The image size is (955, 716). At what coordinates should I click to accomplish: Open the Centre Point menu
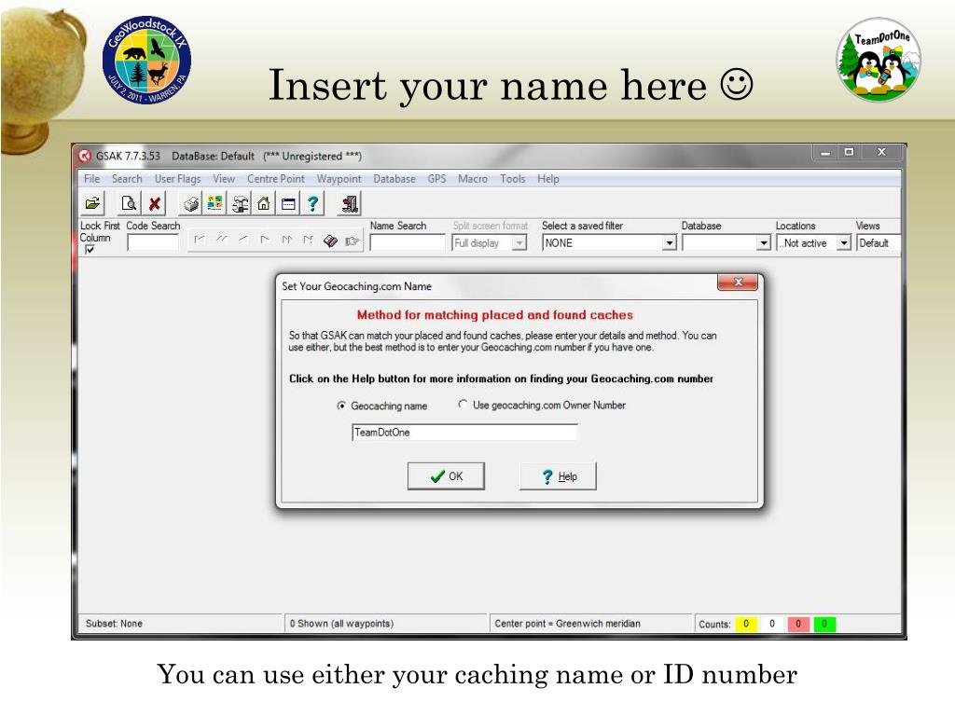coord(275,179)
